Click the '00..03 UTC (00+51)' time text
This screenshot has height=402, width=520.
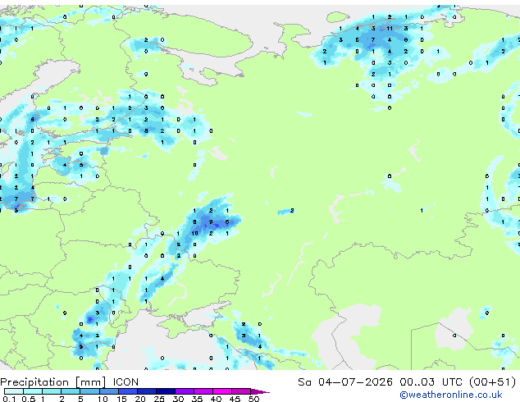[x=458, y=382]
